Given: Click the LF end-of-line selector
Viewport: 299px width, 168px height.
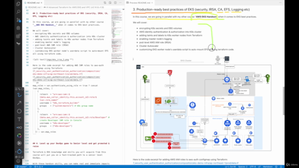Looking at the screenshot, I should tap(259, 167).
